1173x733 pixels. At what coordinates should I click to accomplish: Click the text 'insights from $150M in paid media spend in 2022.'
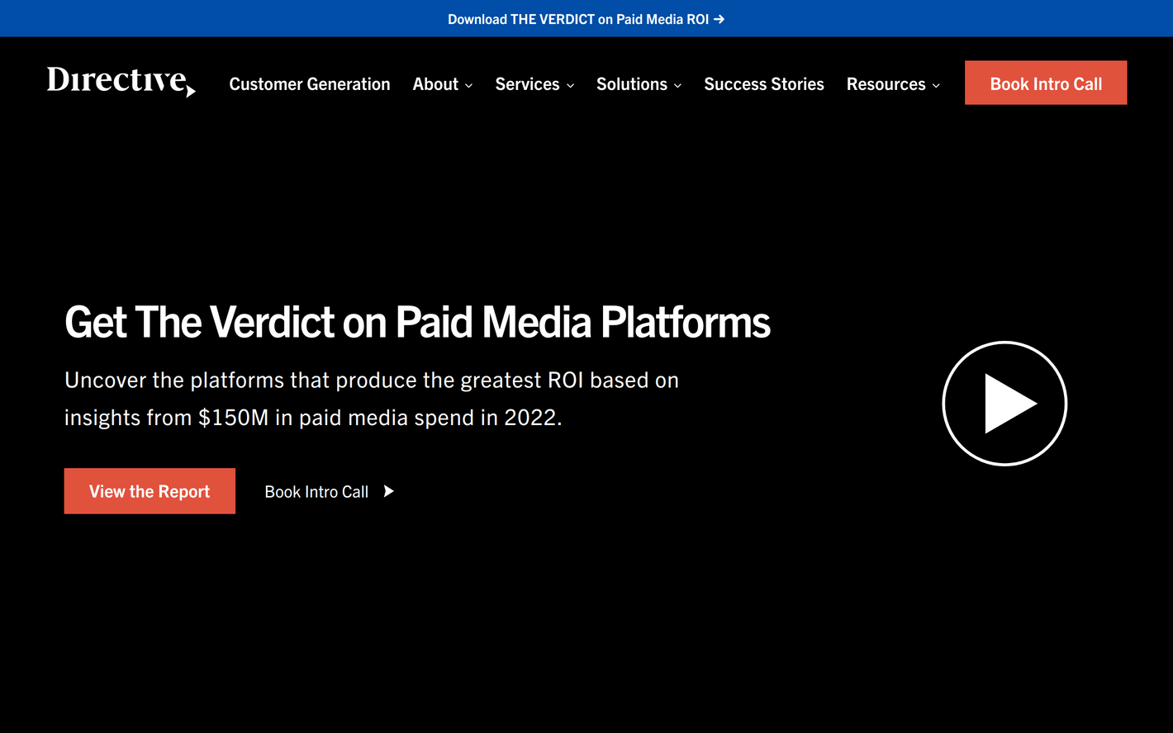point(313,418)
